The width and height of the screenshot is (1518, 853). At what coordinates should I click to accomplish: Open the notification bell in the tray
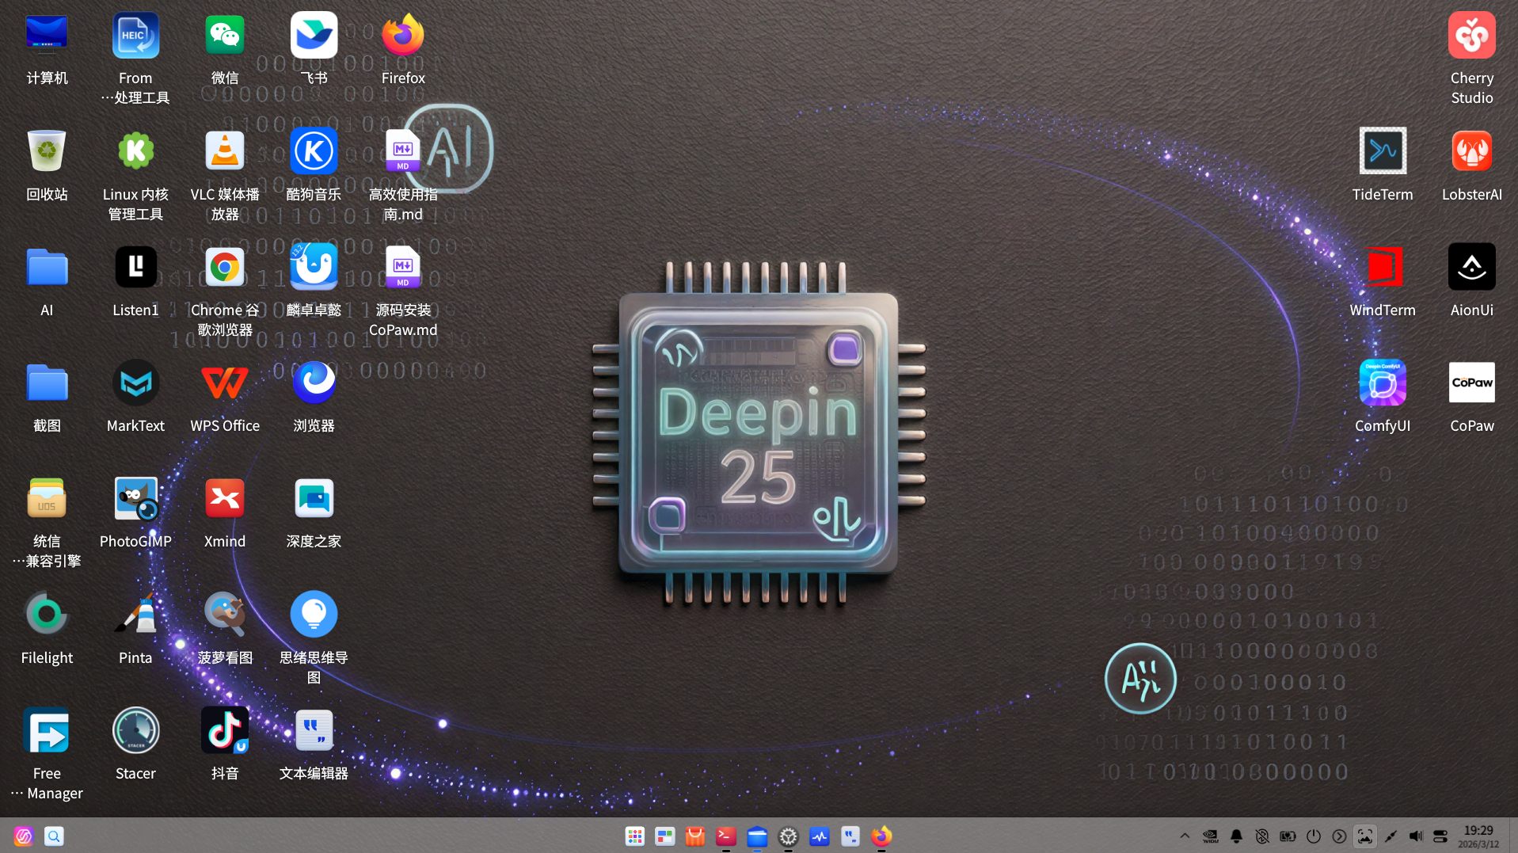coord(1236,836)
